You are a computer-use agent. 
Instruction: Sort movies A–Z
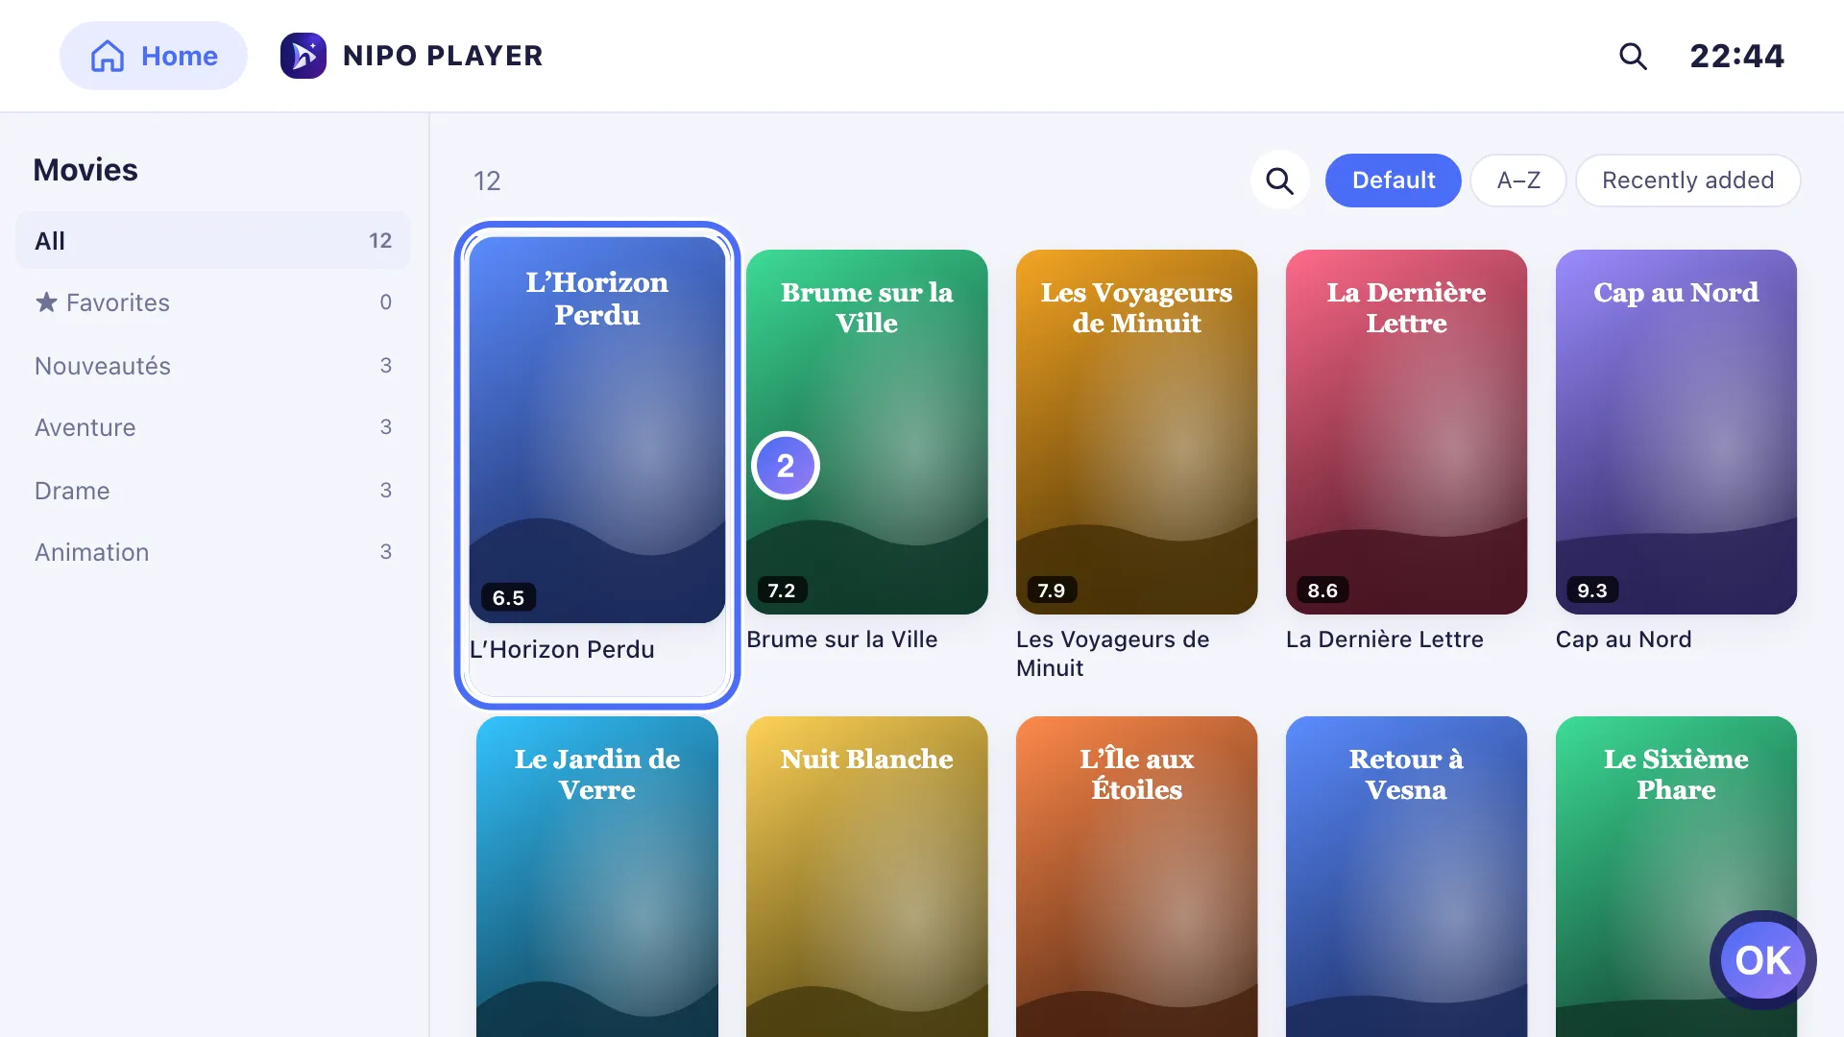click(1518, 181)
